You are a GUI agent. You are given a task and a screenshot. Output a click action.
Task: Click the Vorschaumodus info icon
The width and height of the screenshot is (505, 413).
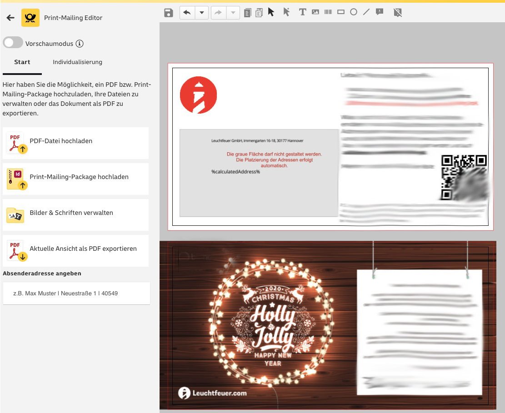coord(80,44)
